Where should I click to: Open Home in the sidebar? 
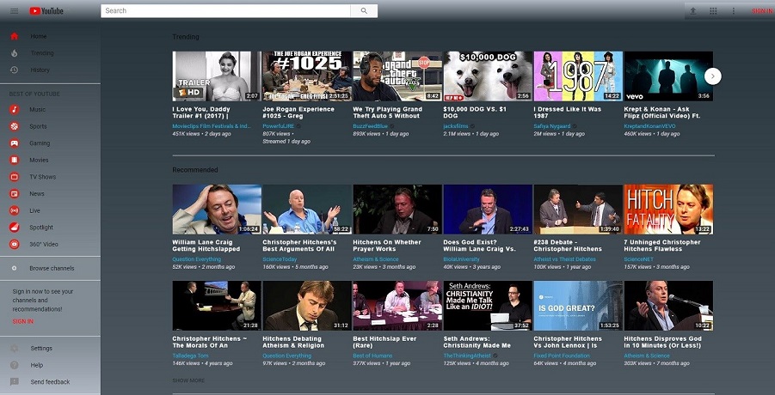(x=39, y=36)
